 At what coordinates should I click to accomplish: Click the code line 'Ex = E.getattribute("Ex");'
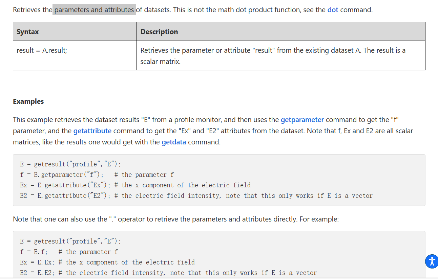point(65,185)
